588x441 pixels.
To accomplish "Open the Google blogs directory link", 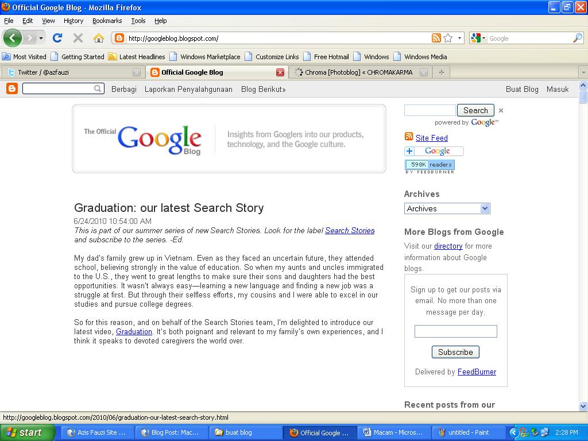I will tap(448, 246).
